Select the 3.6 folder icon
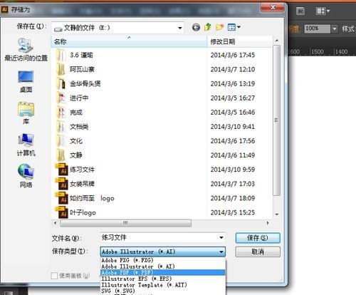This screenshot has height=295, width=356. [x=61, y=55]
